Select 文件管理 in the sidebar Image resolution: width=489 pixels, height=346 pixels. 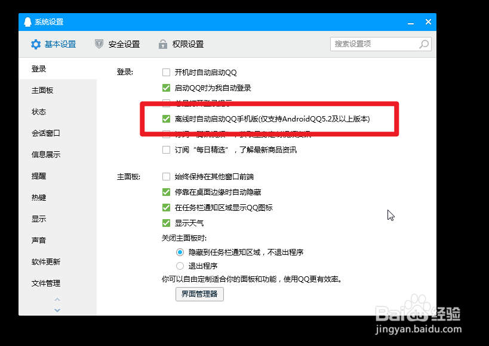[x=58, y=283]
